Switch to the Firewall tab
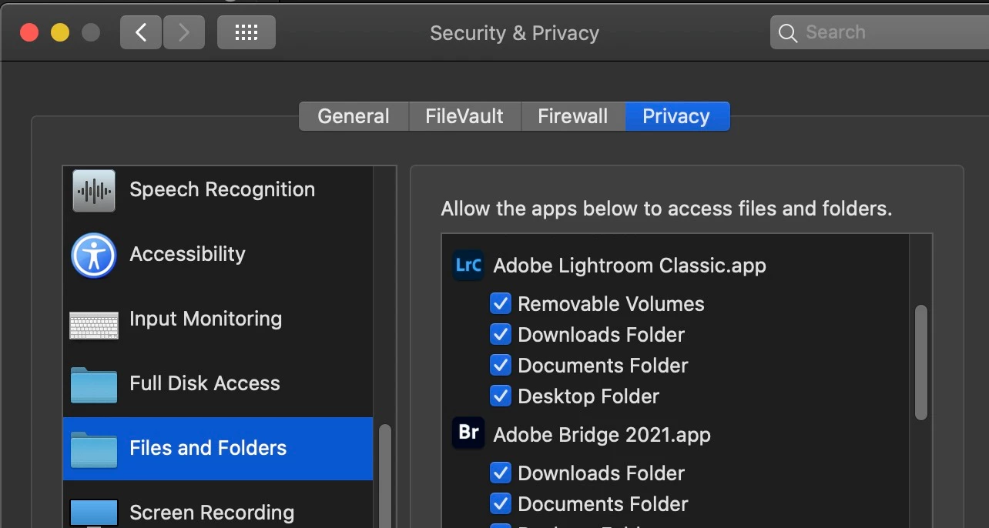The image size is (989, 528). 573,116
